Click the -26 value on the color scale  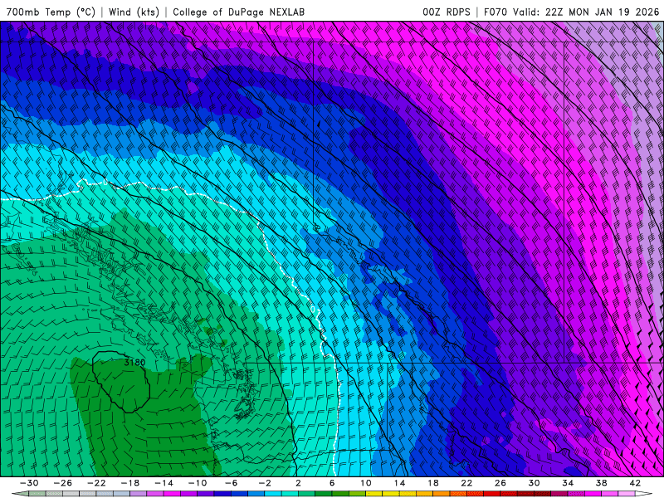click(x=63, y=483)
